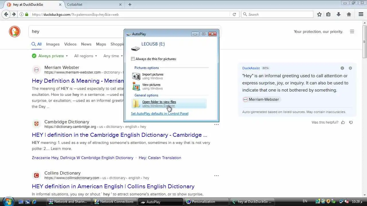Open the Windows Start orb

point(8,201)
